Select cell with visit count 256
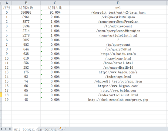Screen dimensions: 168x131 26,63
